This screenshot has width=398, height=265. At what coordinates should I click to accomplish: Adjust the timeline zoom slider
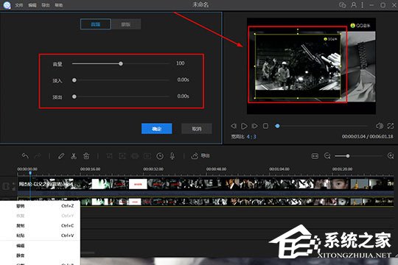point(348,156)
